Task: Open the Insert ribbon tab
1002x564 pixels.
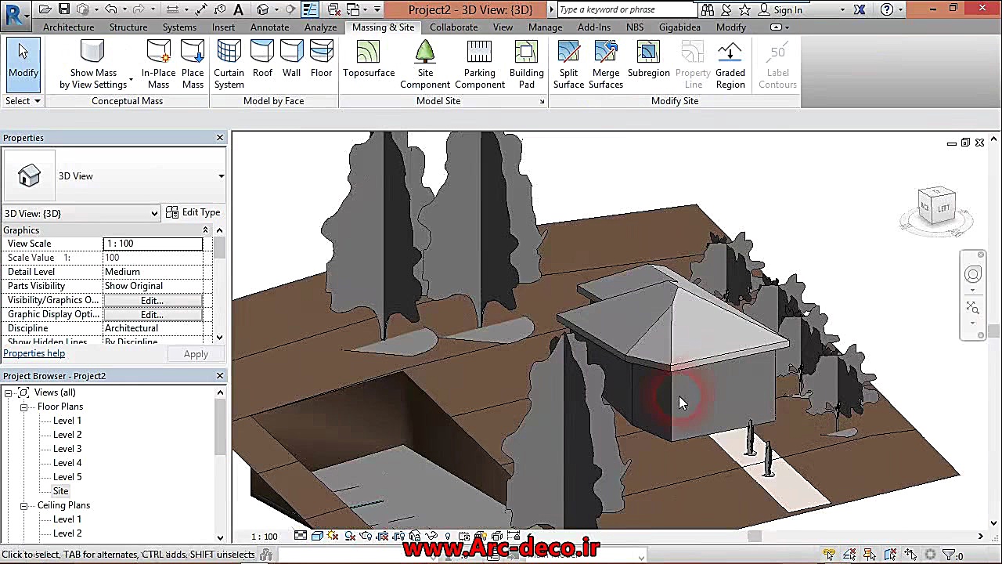Action: coord(223,27)
